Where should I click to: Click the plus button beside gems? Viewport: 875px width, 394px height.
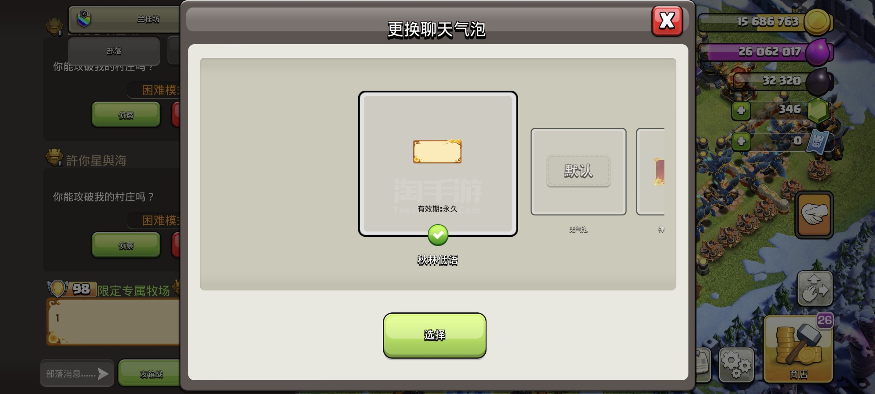pyautogui.click(x=741, y=110)
